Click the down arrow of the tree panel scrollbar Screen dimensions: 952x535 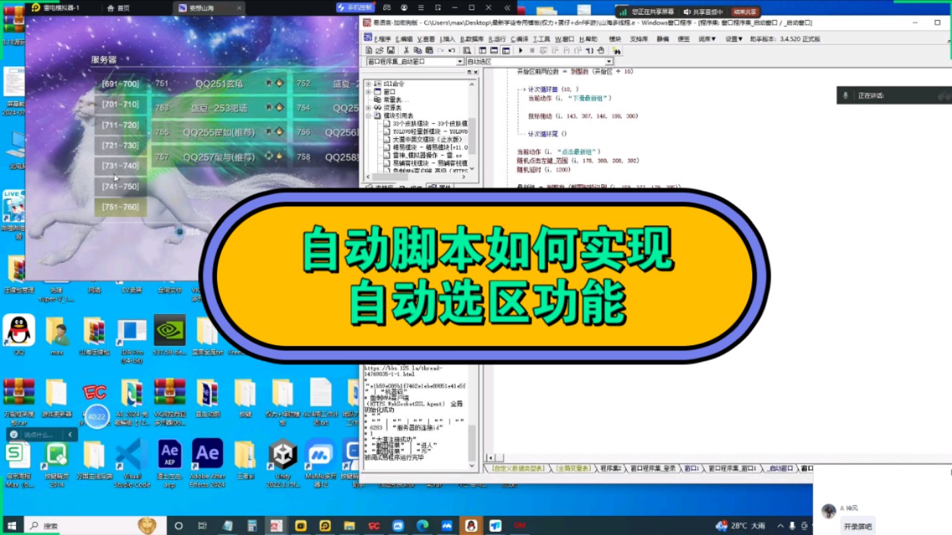[x=472, y=169]
